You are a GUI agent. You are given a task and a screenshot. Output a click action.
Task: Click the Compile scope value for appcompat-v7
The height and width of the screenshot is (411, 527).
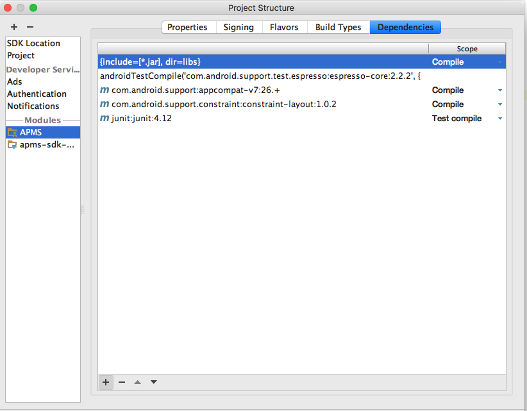448,90
